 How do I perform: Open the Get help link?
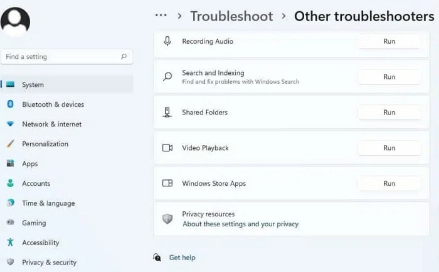(182, 258)
